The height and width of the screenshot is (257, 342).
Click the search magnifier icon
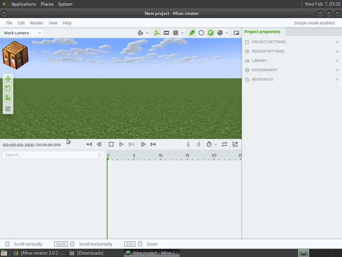coord(100,155)
